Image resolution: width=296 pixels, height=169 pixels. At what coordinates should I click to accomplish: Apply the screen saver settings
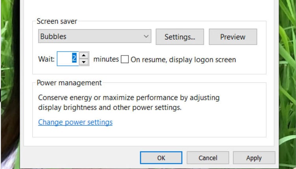(253, 158)
